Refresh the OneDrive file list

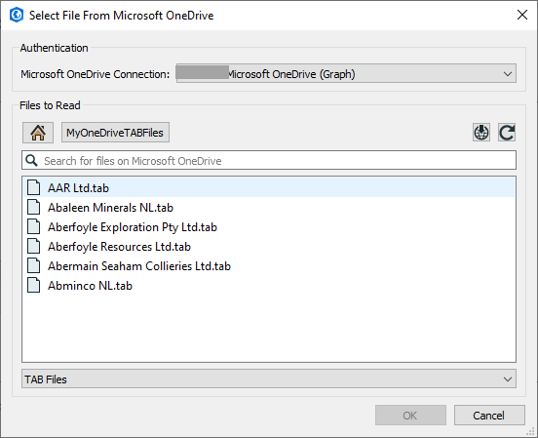[507, 133]
